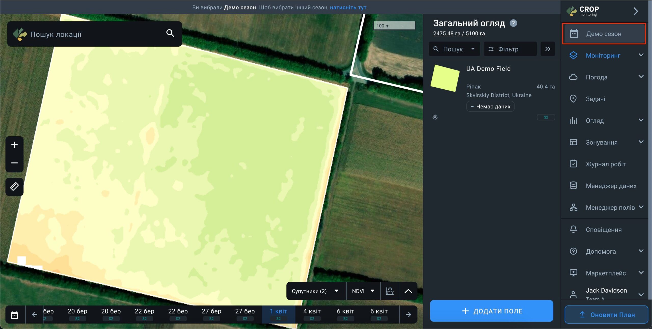Open the calendar date picker on timeline

pyautogui.click(x=15, y=315)
